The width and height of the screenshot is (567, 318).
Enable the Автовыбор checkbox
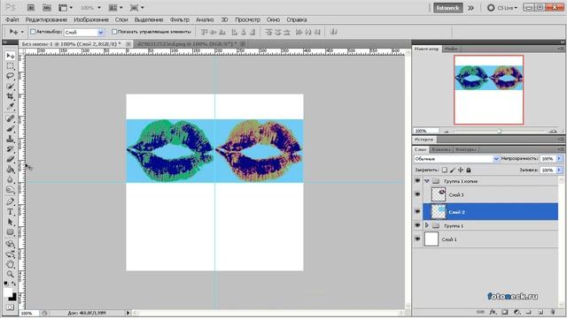[33, 32]
